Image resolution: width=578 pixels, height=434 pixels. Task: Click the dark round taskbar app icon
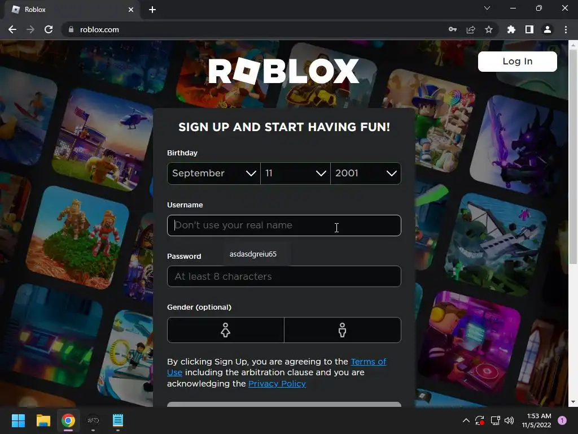click(93, 420)
